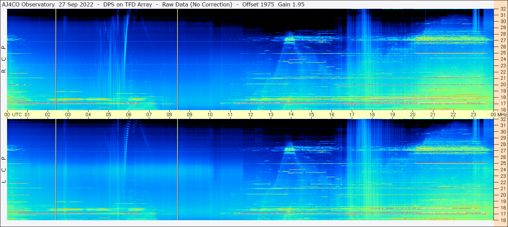Pick the 20 hour tick label

[413, 115]
